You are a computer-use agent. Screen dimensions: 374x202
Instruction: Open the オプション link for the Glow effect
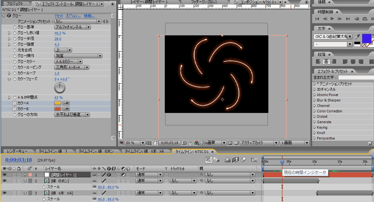[73, 16]
